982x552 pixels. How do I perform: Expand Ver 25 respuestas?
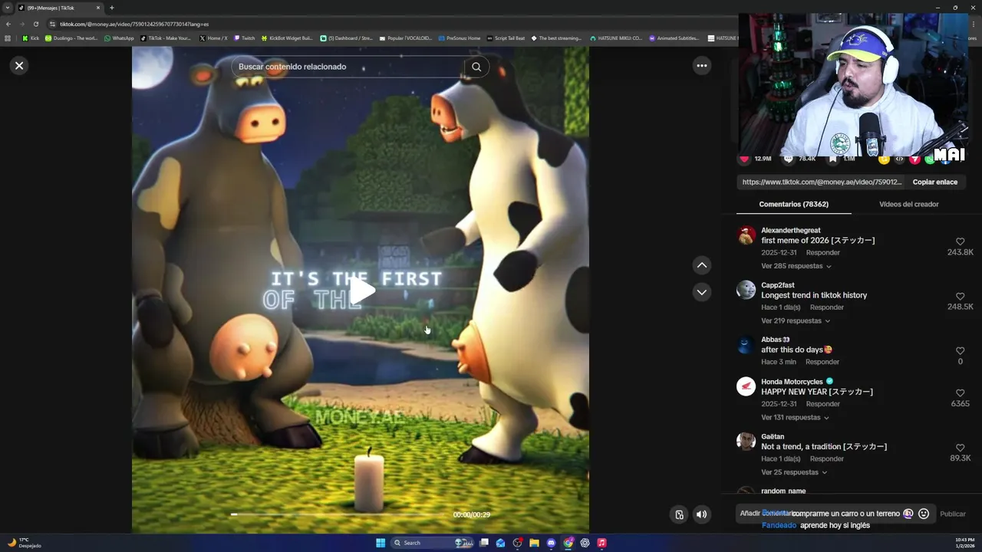(x=794, y=472)
